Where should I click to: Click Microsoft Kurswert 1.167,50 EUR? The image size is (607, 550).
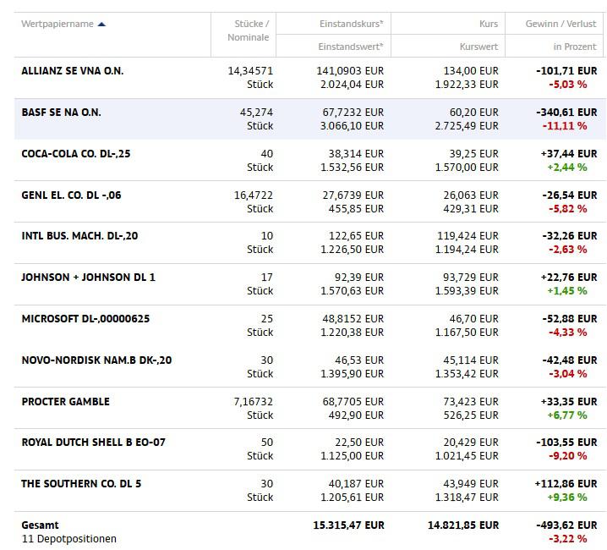pos(467,333)
